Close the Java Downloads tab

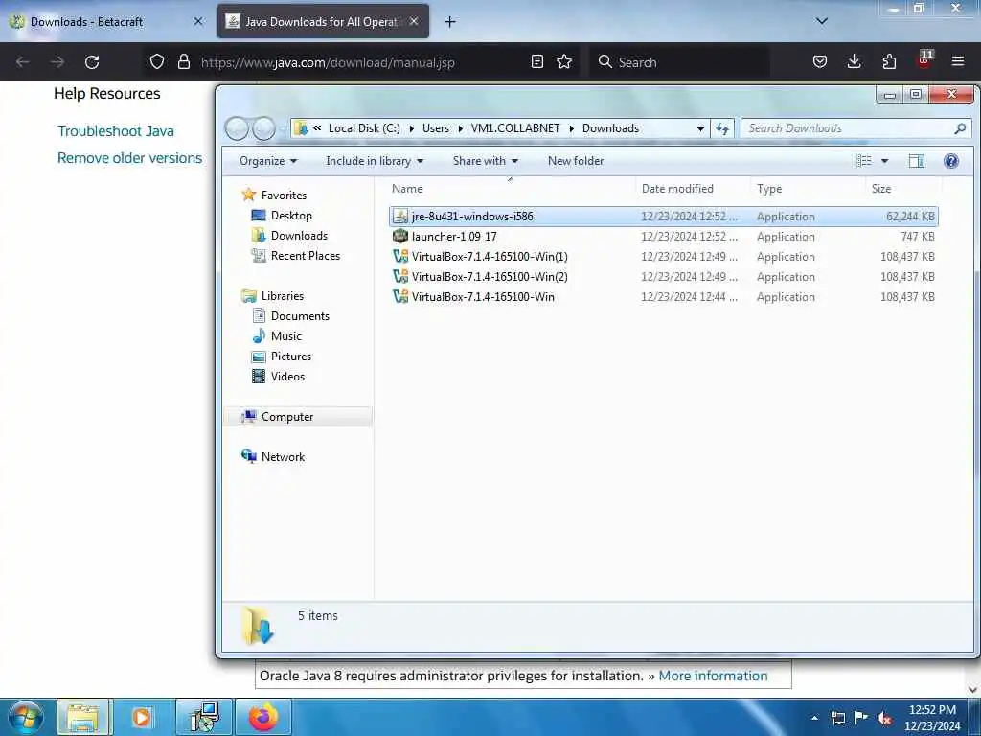[x=414, y=21]
